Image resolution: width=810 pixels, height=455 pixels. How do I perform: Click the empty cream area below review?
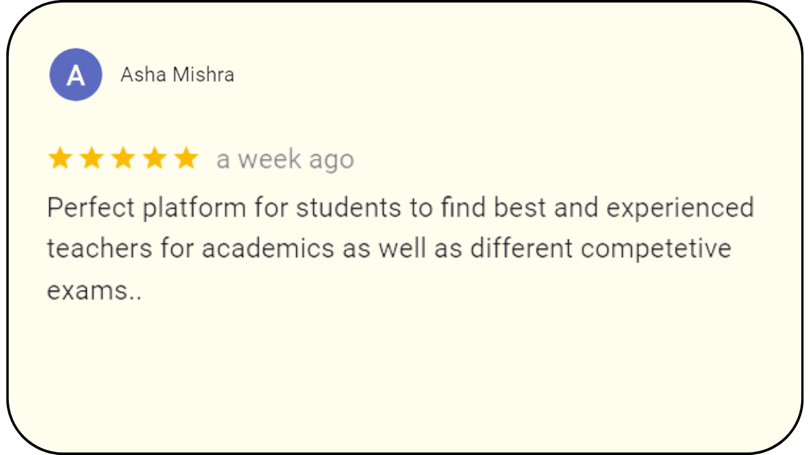pos(405,373)
